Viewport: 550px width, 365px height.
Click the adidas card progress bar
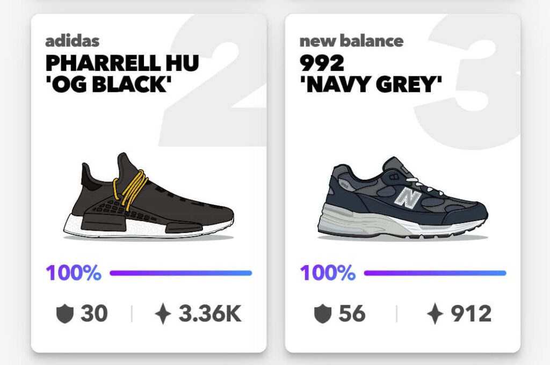click(x=180, y=273)
